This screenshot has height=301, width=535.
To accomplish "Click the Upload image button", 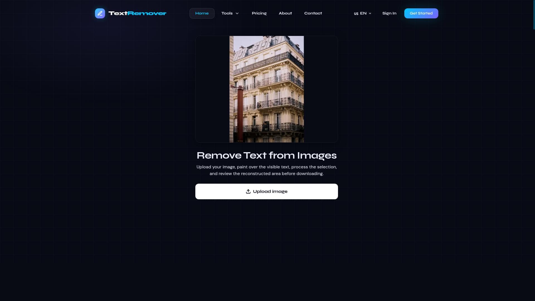I will 267,191.
